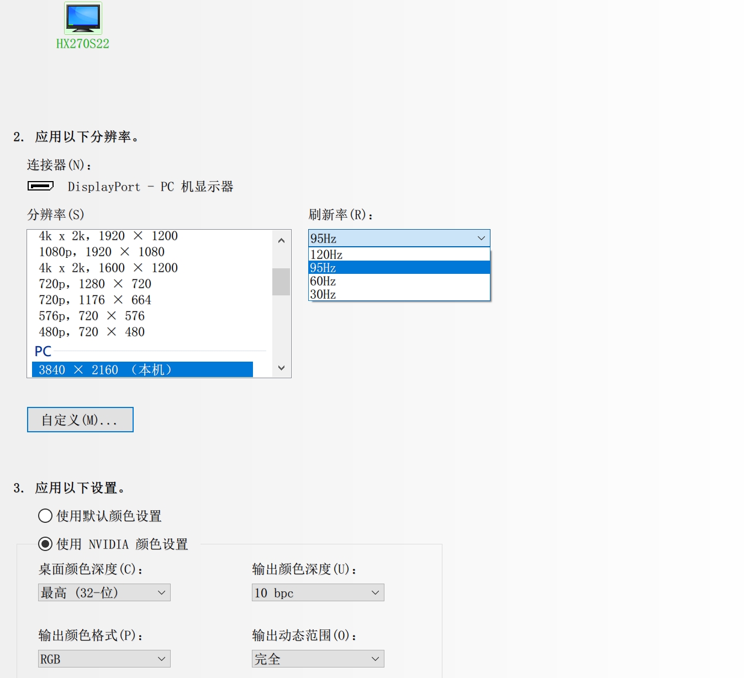
Task: Click the 自定义(M)... customize button
Action: (80, 420)
